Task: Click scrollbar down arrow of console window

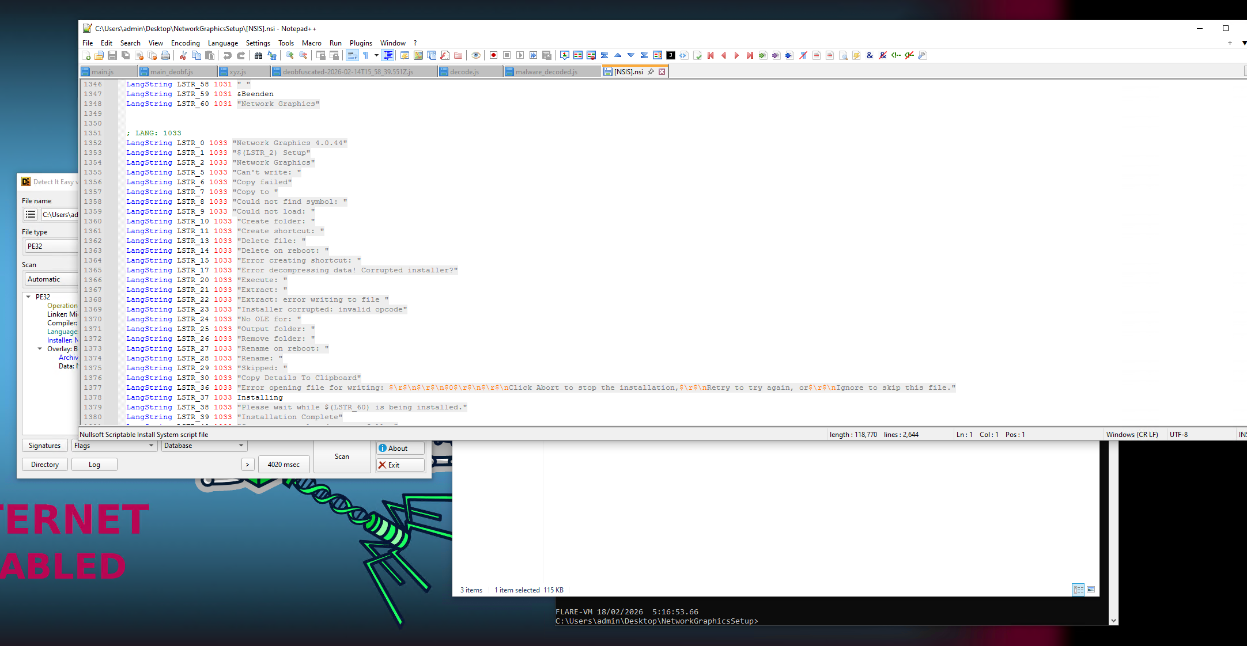Action: 1113,621
